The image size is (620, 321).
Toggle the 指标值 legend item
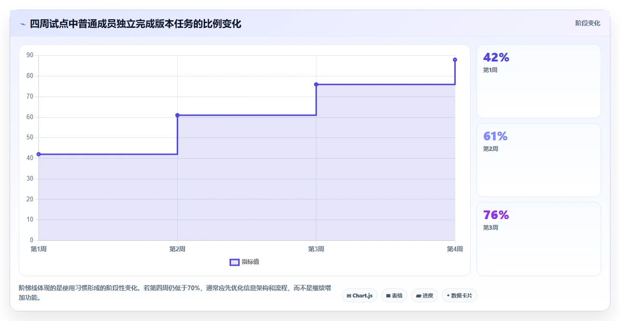[245, 262]
